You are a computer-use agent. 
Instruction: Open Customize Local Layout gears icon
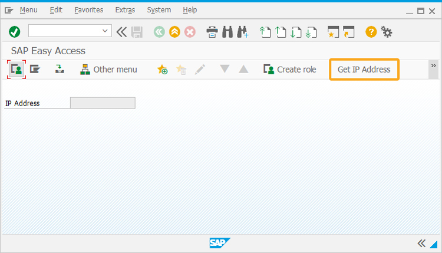pos(387,32)
